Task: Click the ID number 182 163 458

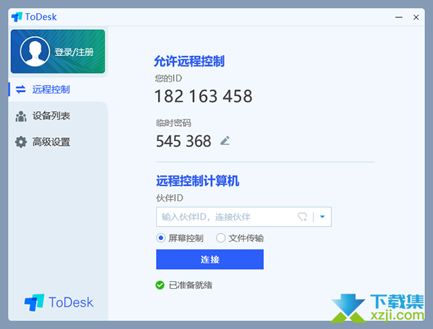Action: (x=204, y=96)
